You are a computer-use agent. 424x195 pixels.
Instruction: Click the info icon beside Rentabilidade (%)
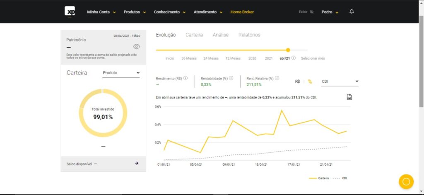(x=231, y=78)
